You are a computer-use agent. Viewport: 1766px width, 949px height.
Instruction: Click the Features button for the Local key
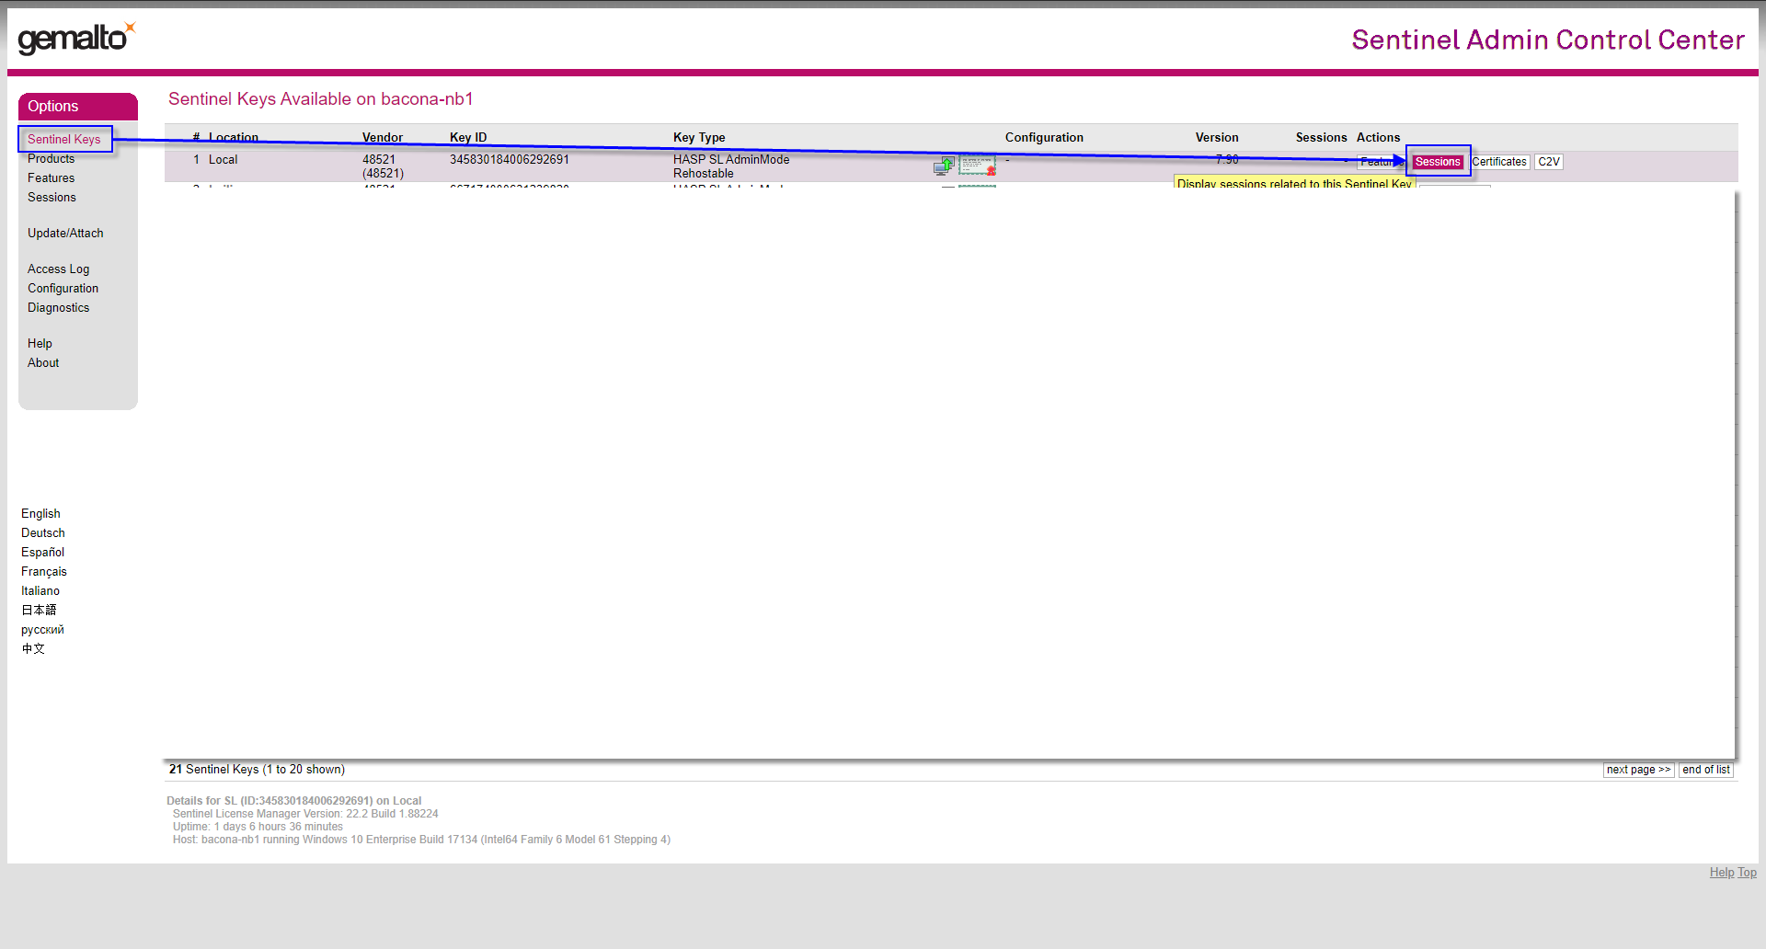point(1382,162)
